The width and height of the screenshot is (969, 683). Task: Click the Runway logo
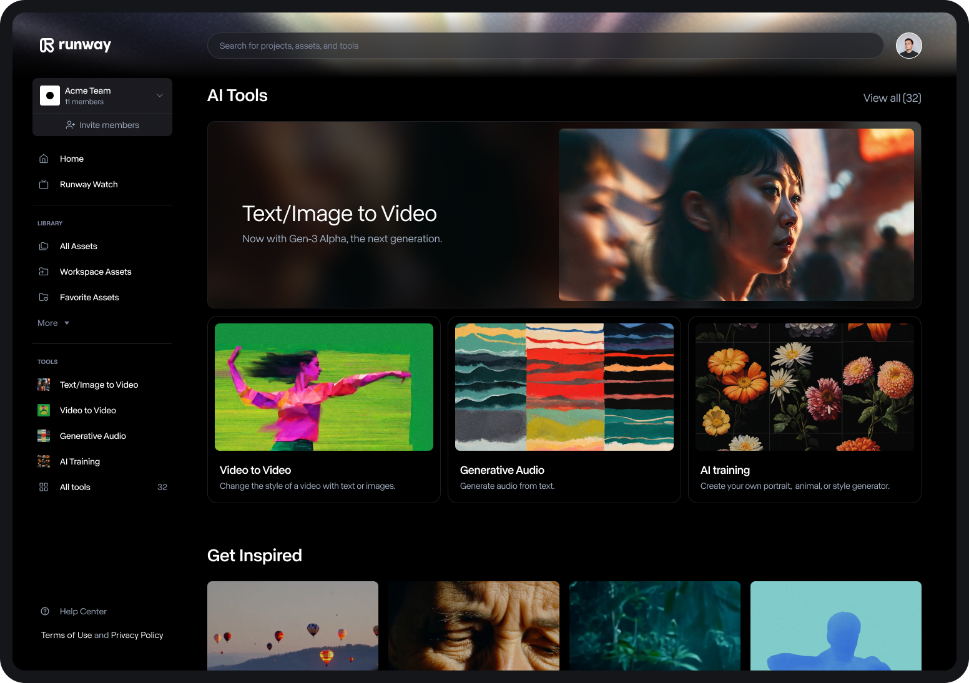coord(76,45)
